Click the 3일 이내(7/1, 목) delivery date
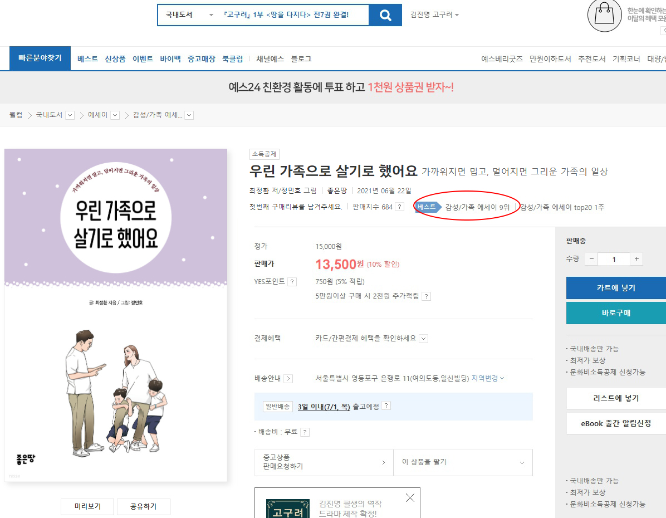Screen dimensions: 666x518 tap(324, 407)
